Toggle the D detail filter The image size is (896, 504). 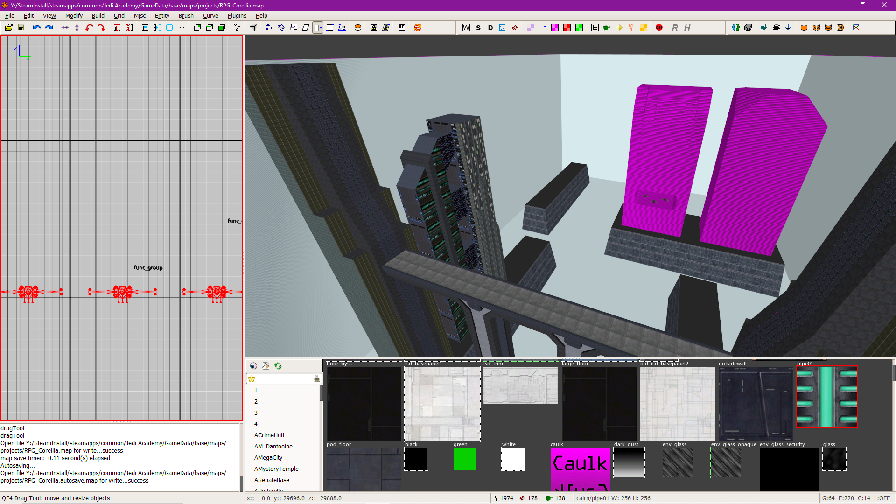coord(490,28)
